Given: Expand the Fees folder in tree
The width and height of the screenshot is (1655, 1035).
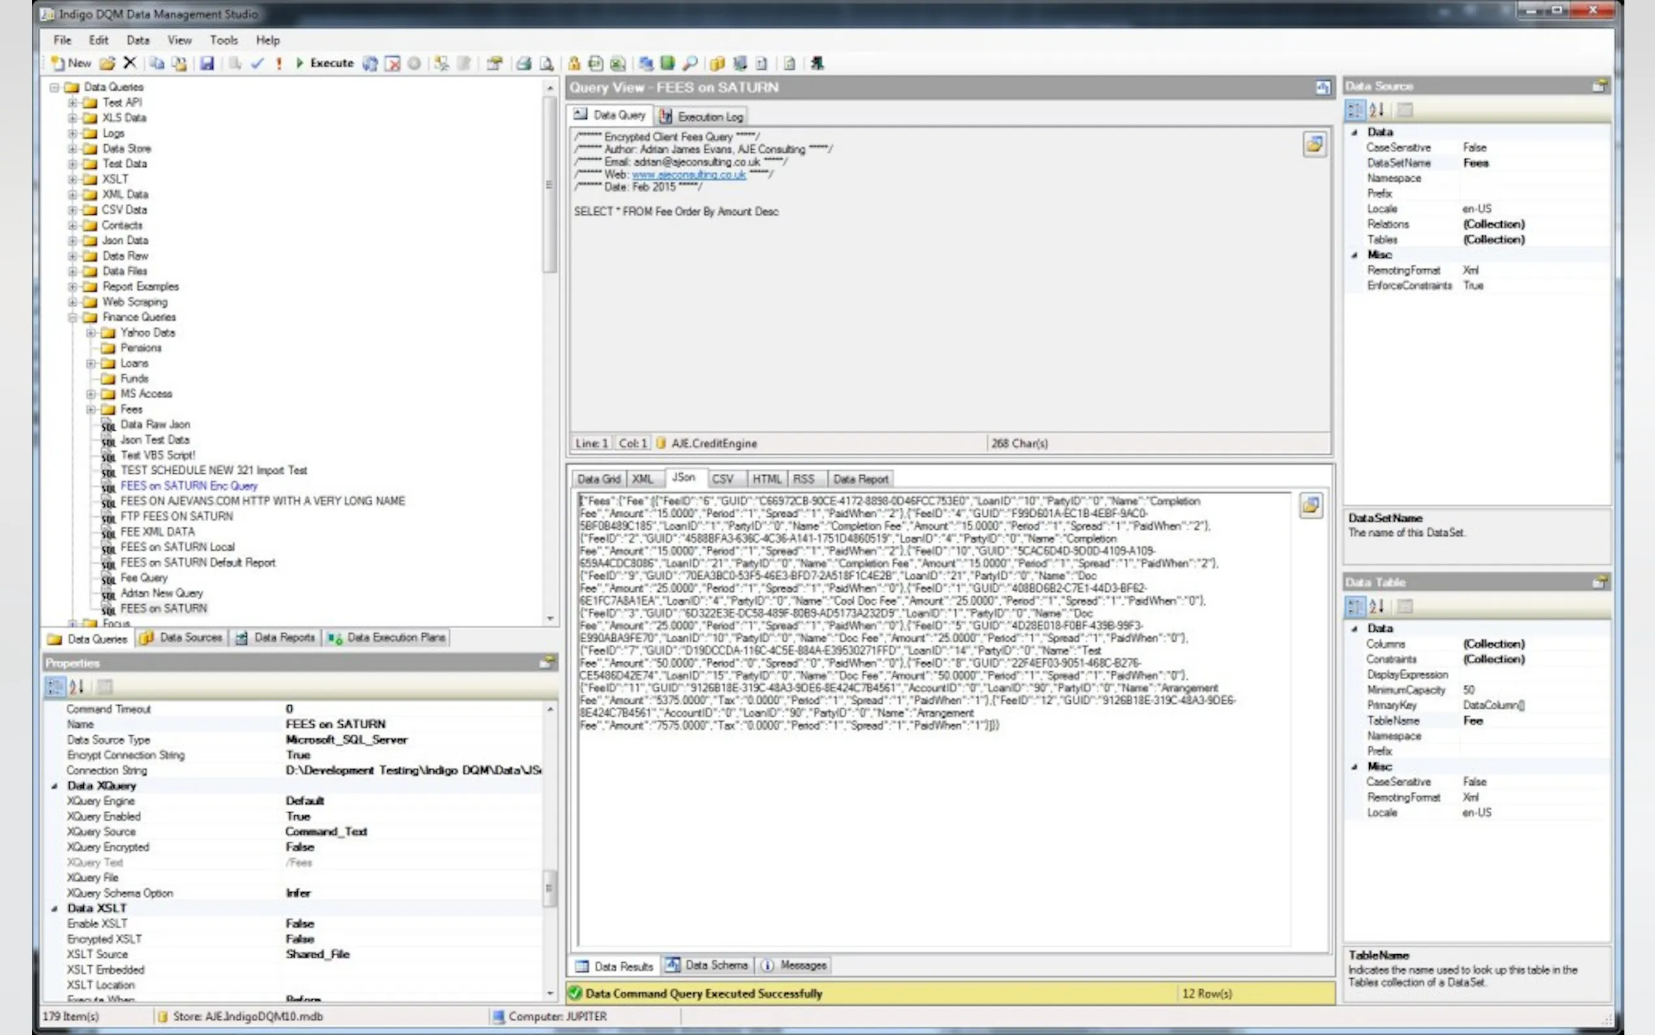Looking at the screenshot, I should coord(91,409).
